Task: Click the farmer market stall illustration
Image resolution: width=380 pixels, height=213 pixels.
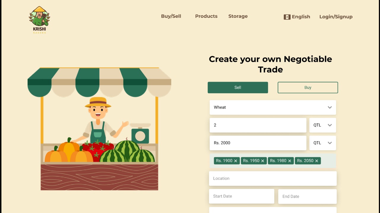Action: pos(99,129)
